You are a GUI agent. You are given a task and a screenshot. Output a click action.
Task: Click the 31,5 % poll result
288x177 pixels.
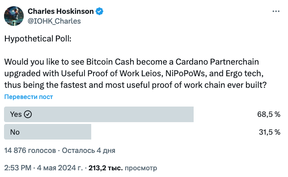[x=270, y=132]
